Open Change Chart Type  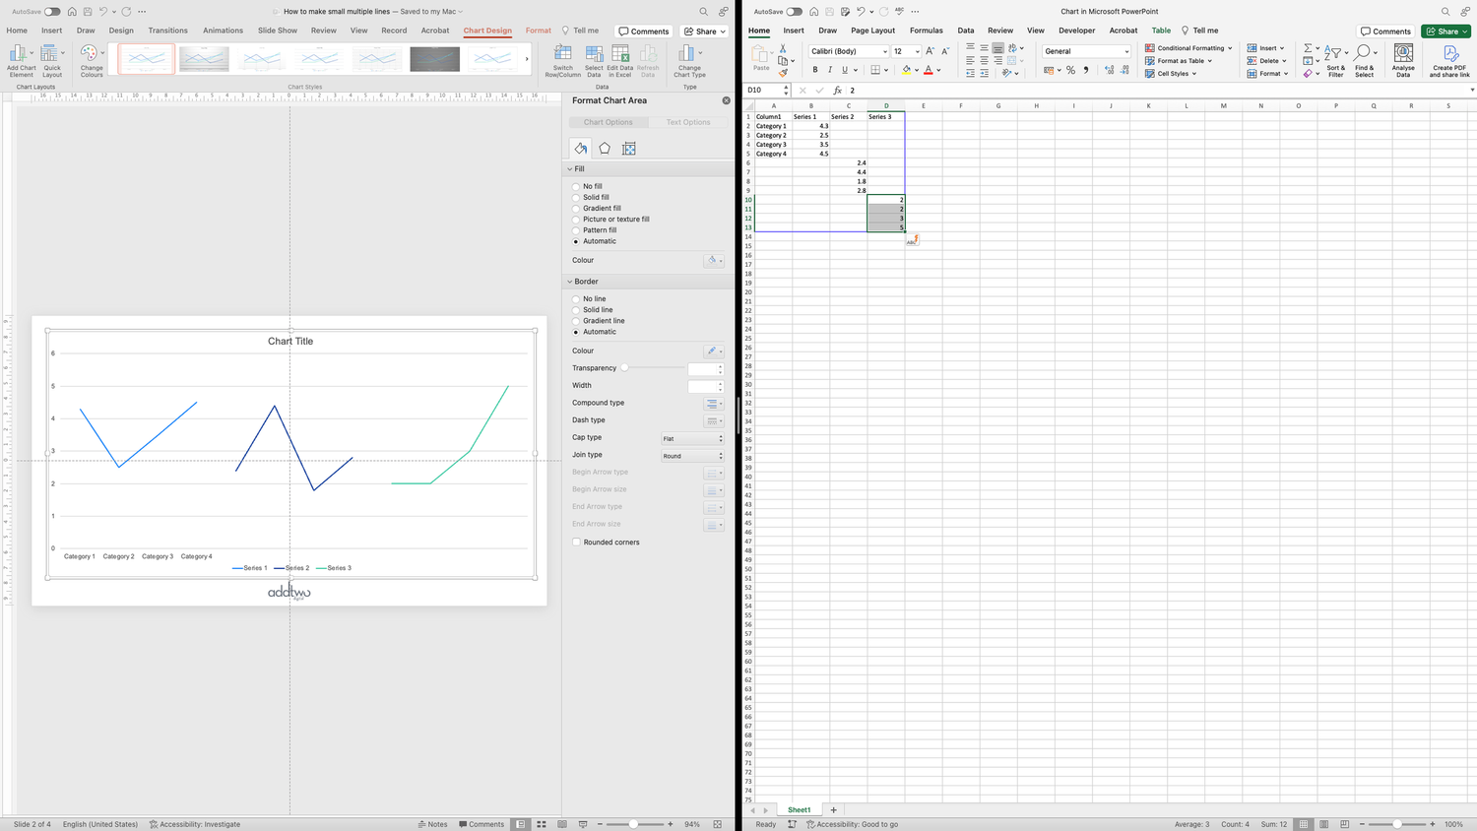[x=688, y=59]
